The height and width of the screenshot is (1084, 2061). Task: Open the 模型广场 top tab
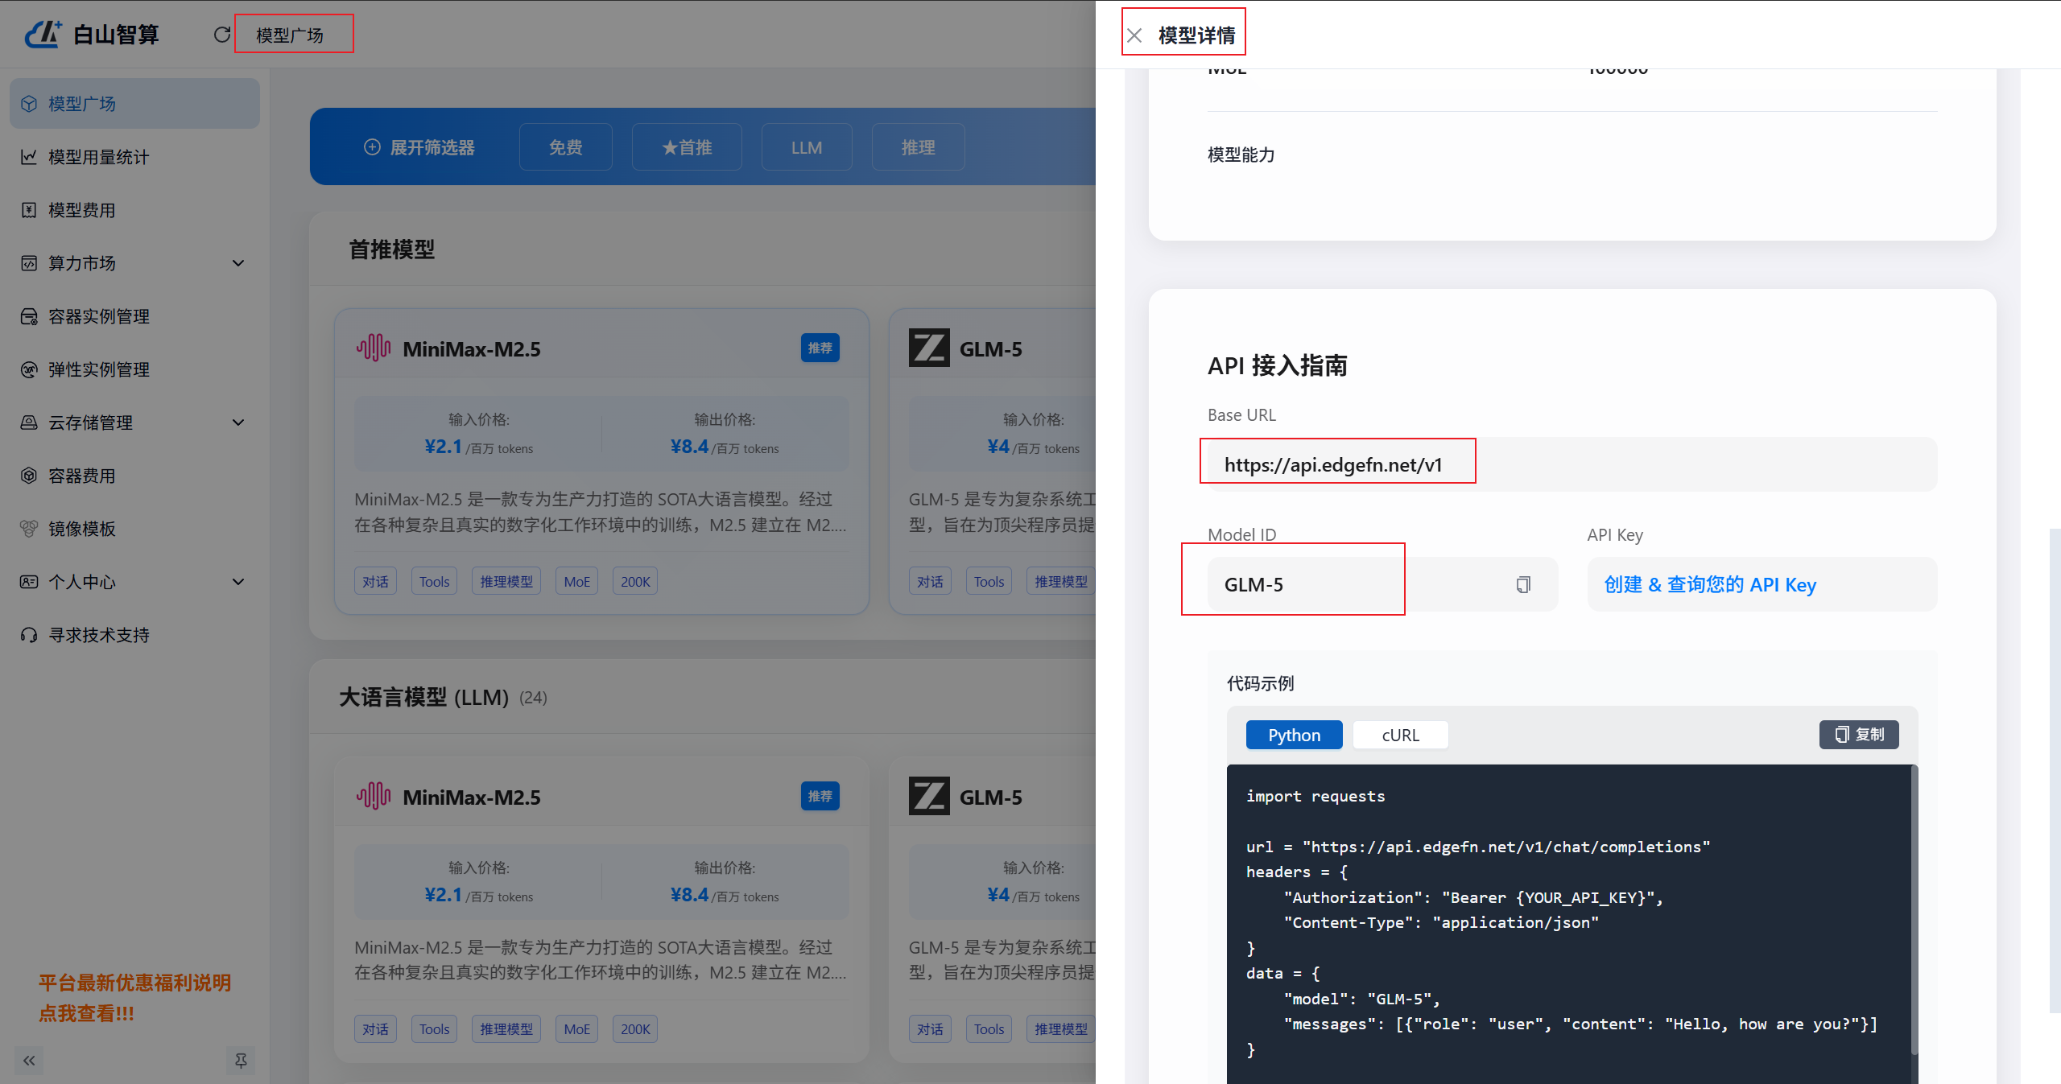(290, 35)
